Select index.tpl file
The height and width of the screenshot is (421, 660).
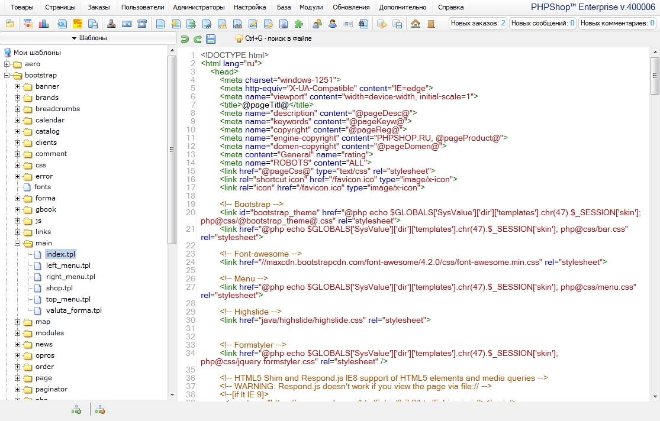tap(60, 254)
